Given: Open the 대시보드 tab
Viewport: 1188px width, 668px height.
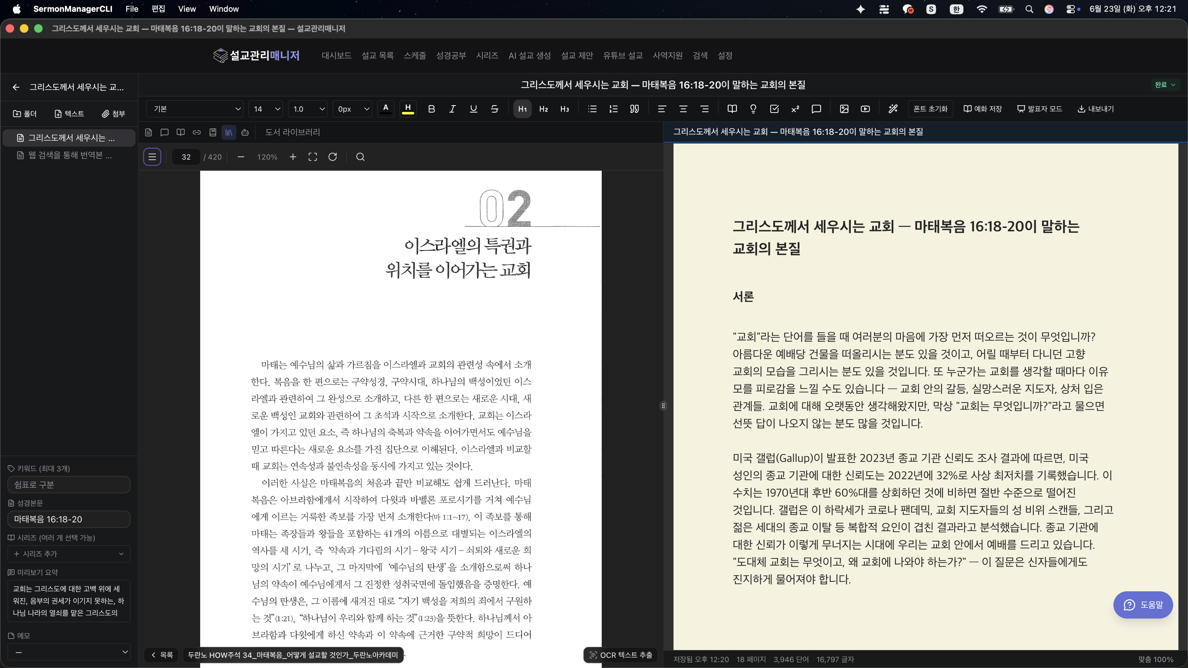Looking at the screenshot, I should [336, 55].
